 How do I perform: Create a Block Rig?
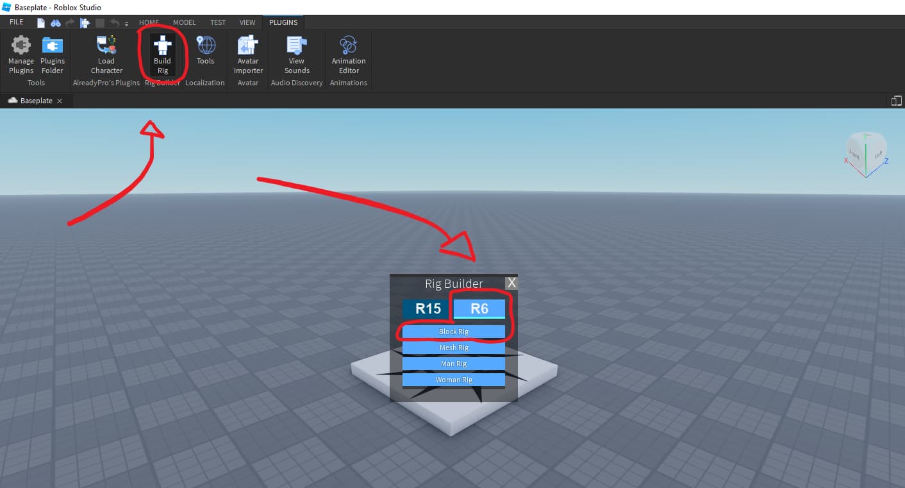coord(453,332)
